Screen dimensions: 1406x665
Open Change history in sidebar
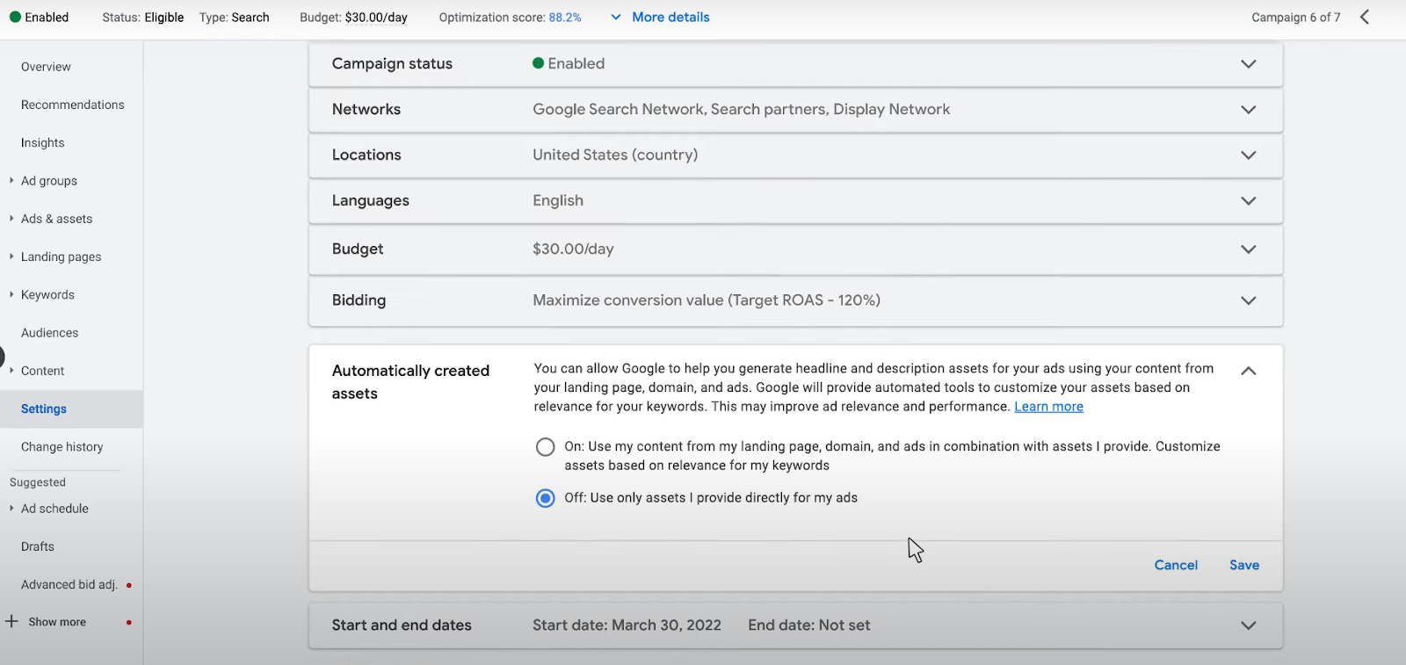(62, 447)
